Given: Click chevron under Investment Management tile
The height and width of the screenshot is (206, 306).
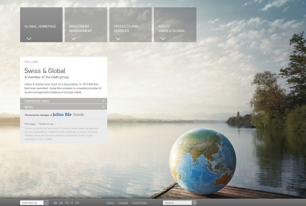Looking at the screenshot, I should pos(74,39).
